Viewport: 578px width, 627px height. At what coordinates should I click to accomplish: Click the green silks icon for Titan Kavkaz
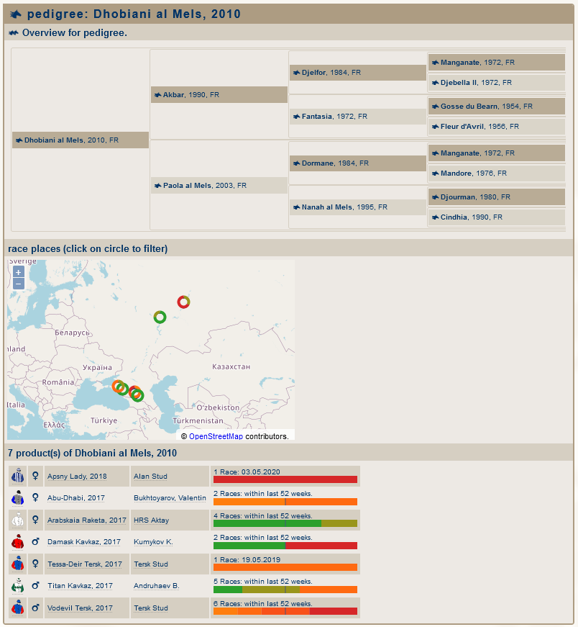18,586
